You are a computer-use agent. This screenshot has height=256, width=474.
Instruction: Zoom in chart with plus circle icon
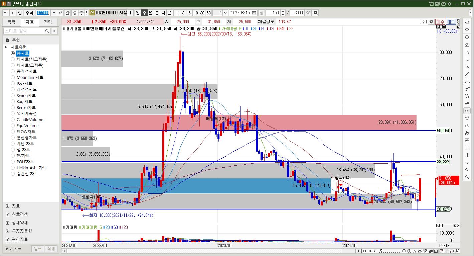click(x=409, y=251)
